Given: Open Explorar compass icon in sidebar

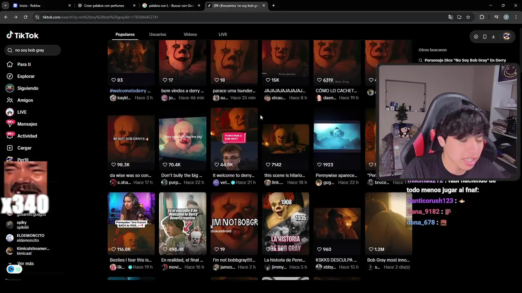Looking at the screenshot, I should click(x=10, y=76).
